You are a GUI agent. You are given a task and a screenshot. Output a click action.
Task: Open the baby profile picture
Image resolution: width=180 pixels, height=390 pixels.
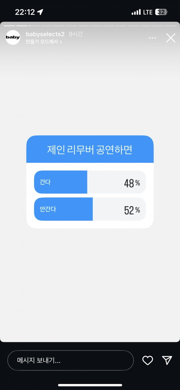pyautogui.click(x=13, y=38)
